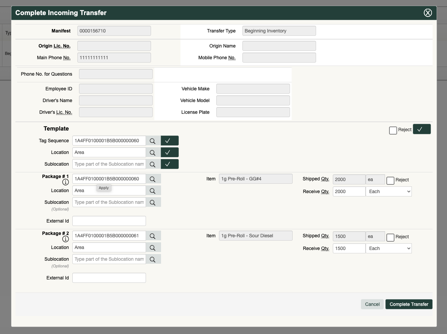Check the Template Reject checkbox

pos(393,130)
